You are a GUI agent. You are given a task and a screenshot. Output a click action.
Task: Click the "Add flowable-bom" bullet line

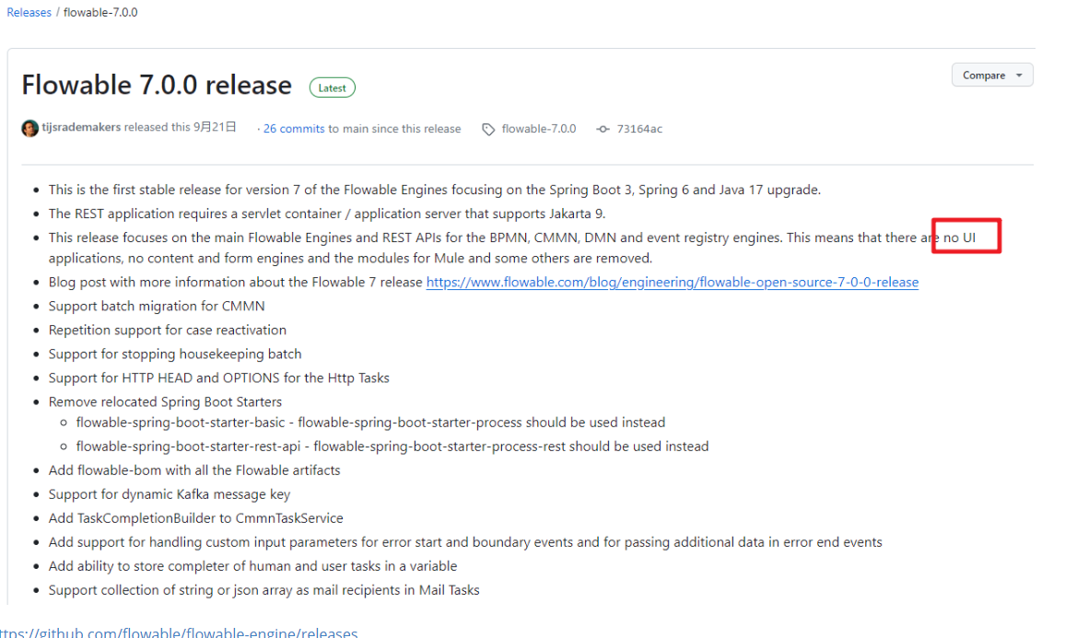(x=194, y=470)
